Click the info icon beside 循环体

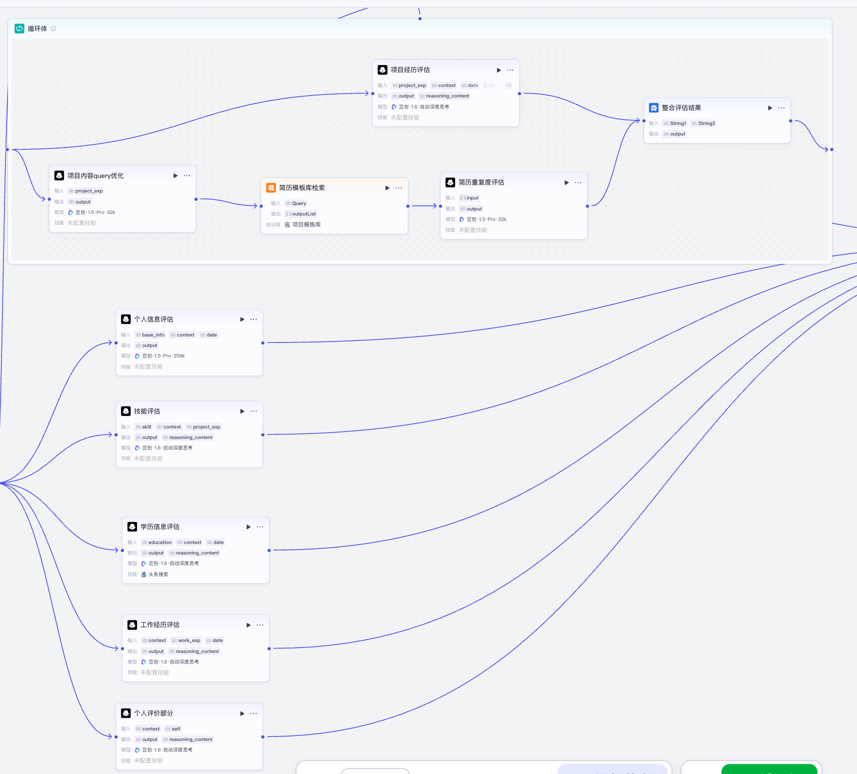tap(53, 29)
